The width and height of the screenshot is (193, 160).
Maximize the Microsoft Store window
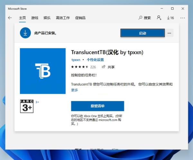(x=172, y=8)
